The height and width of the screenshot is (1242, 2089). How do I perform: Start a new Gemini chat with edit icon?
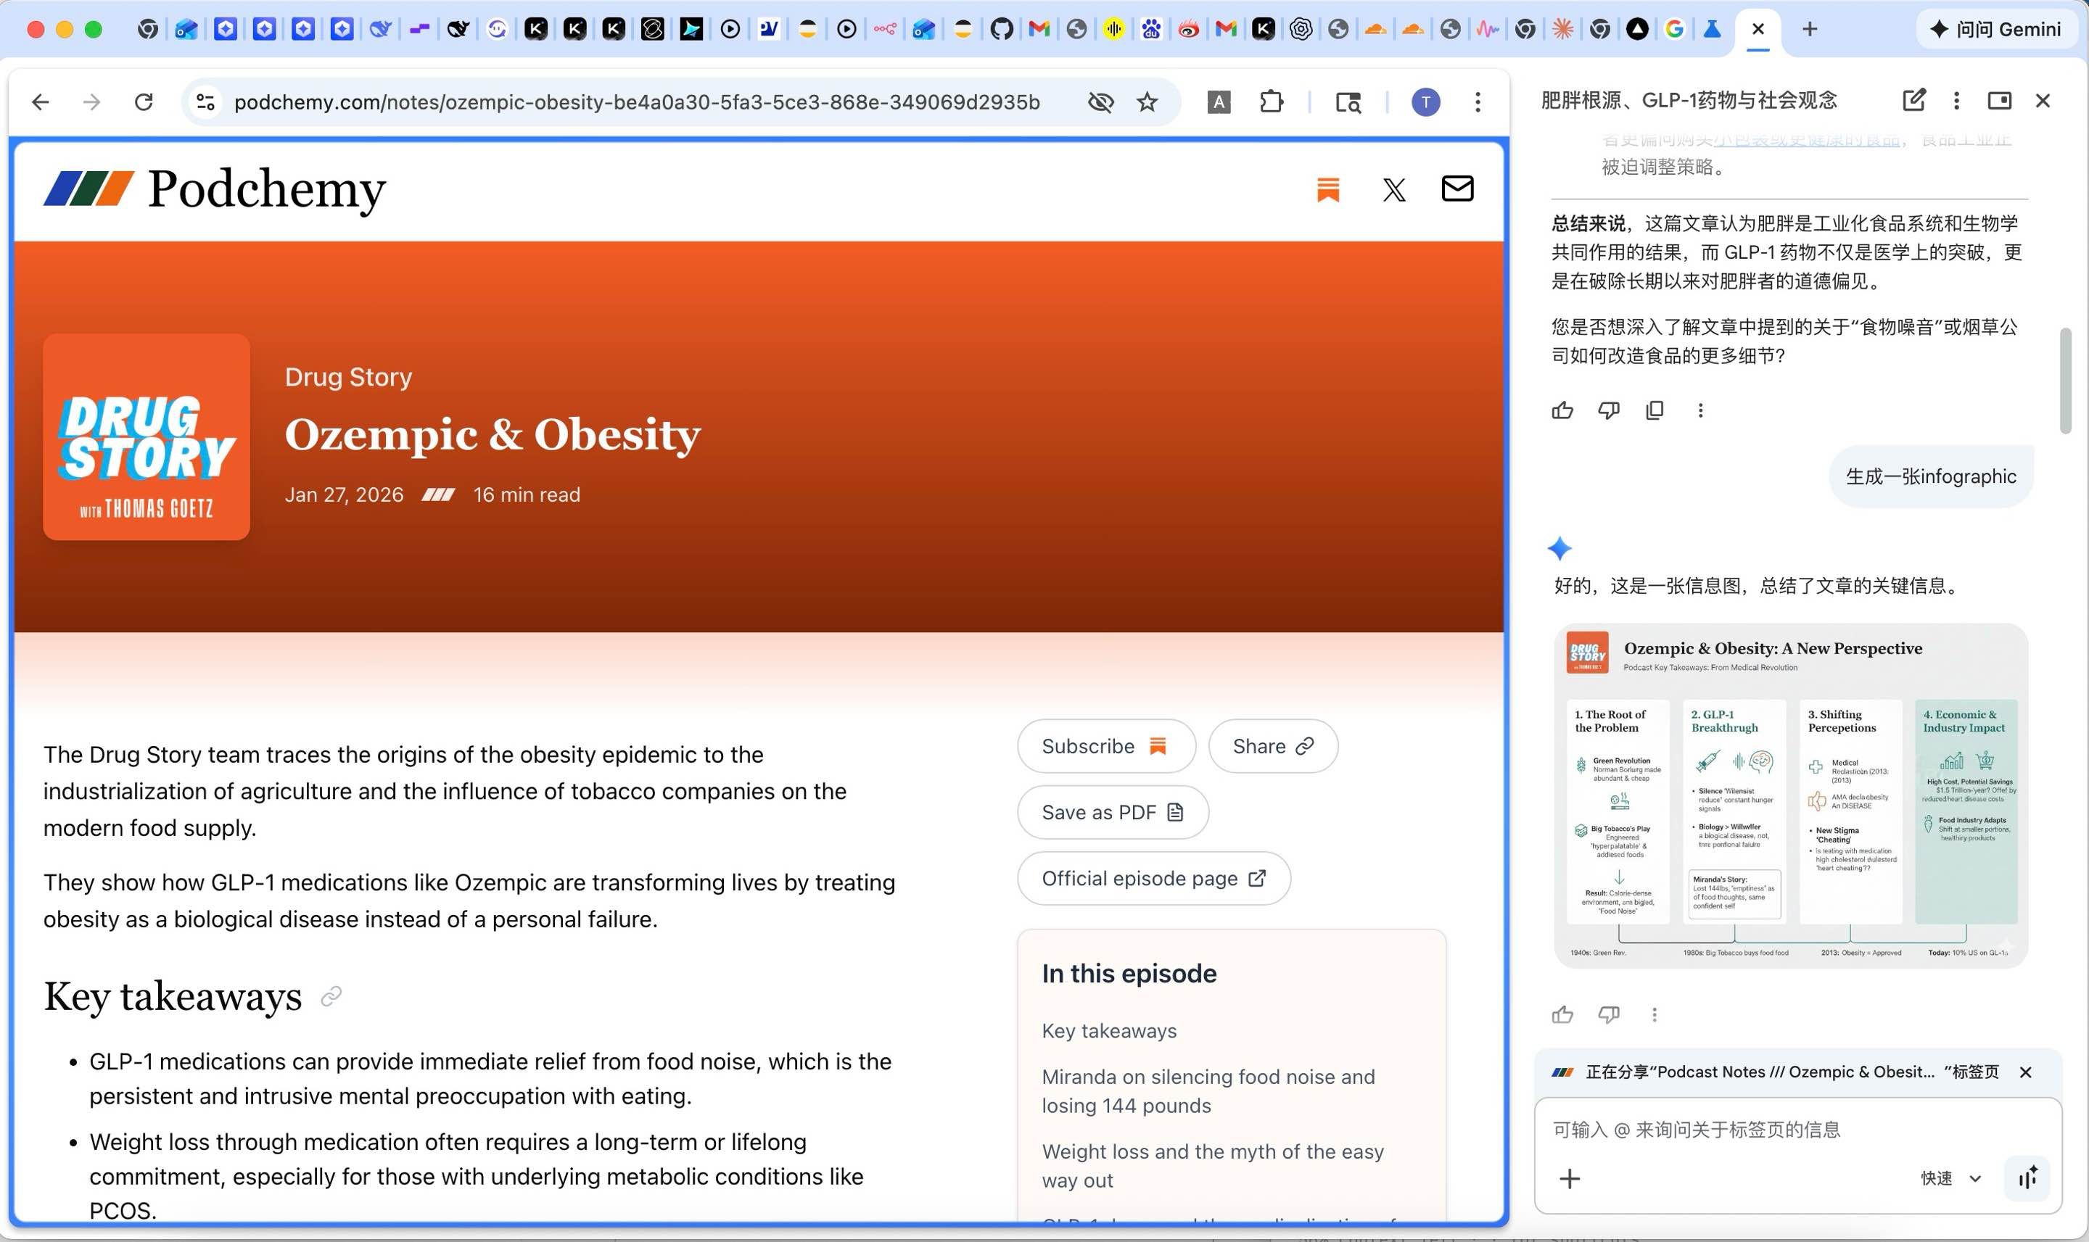tap(1913, 101)
